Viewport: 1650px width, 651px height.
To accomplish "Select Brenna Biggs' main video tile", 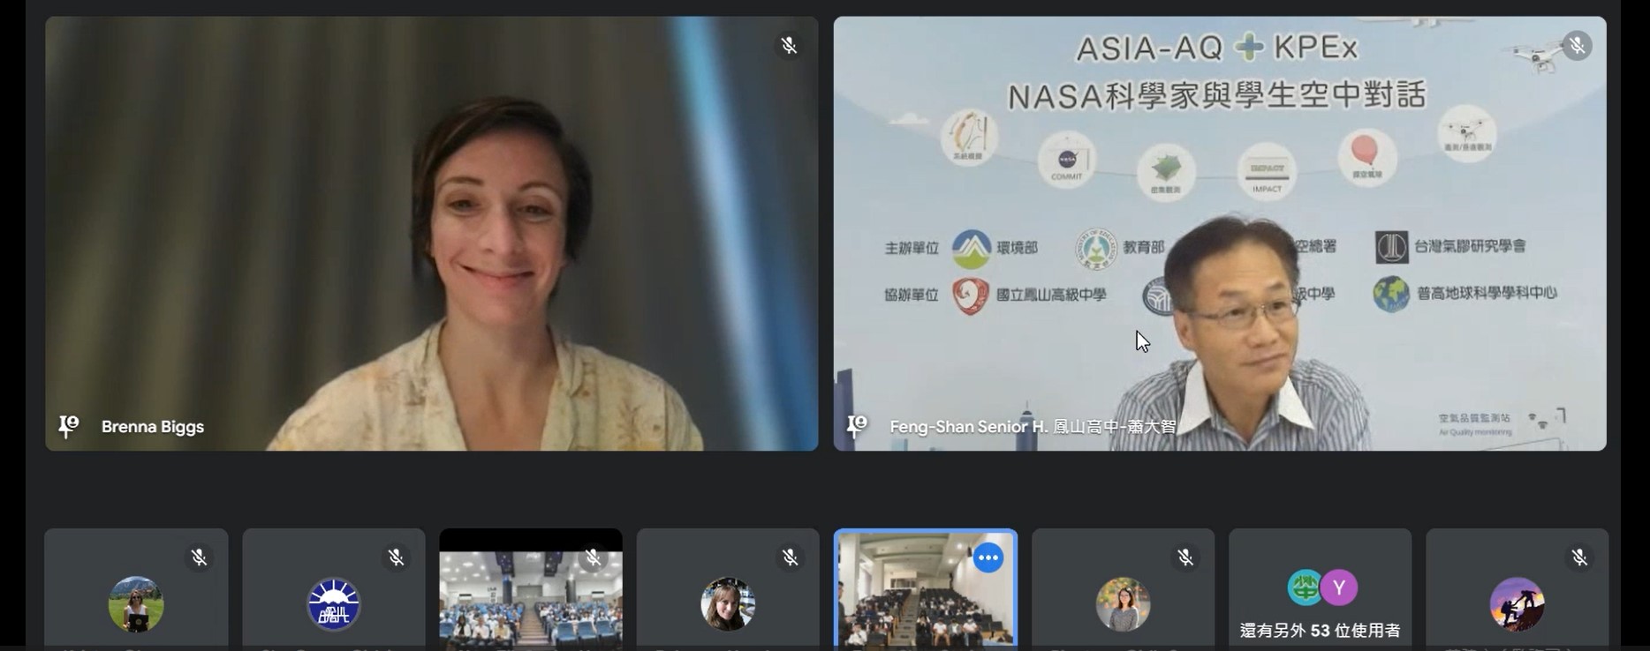I will pos(432,234).
